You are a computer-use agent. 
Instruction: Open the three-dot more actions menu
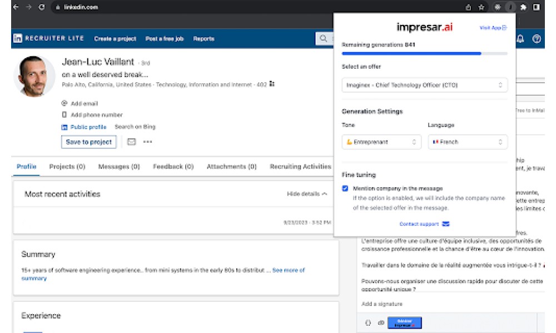(x=147, y=142)
